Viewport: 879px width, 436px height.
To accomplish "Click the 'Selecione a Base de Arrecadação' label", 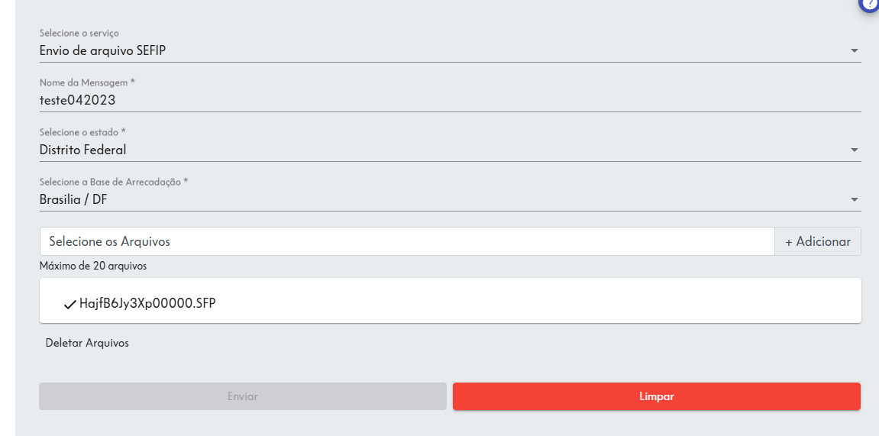I will [113, 182].
